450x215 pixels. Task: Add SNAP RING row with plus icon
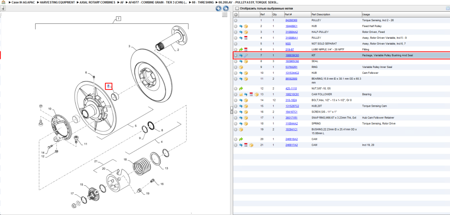[x=236, y=118]
